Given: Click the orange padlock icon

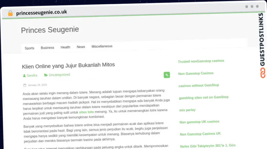Looking at the screenshot, I should click(10, 13).
